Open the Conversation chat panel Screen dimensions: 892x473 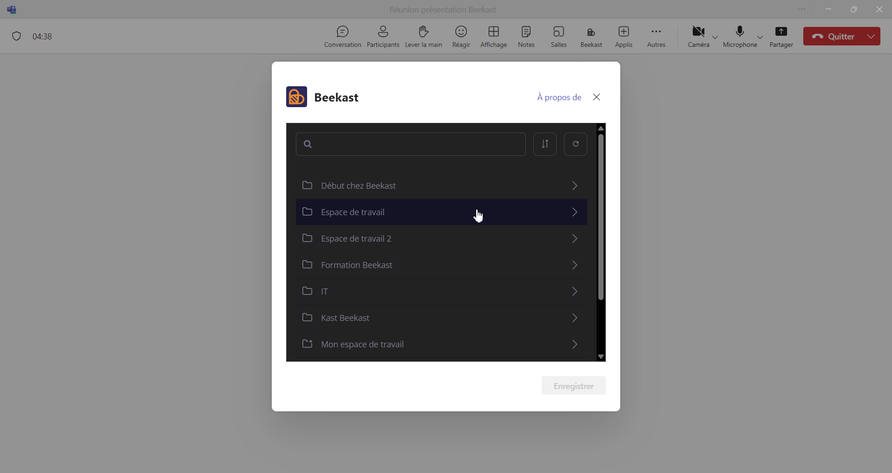click(x=342, y=37)
